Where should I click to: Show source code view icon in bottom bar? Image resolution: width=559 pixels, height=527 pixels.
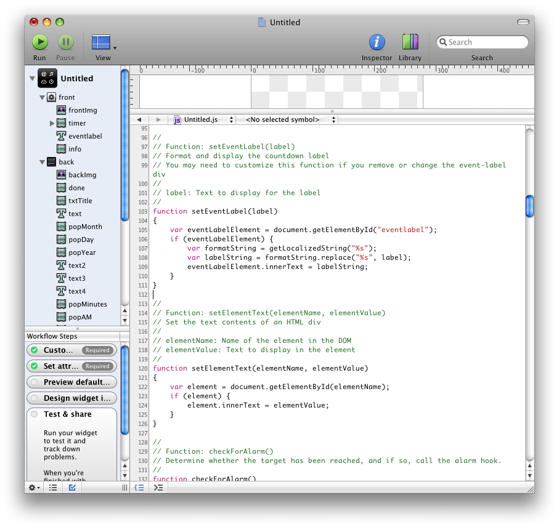(139, 488)
